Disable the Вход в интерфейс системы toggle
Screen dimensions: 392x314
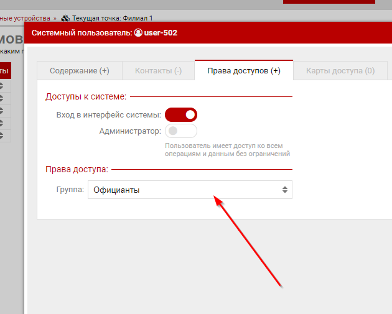(181, 114)
